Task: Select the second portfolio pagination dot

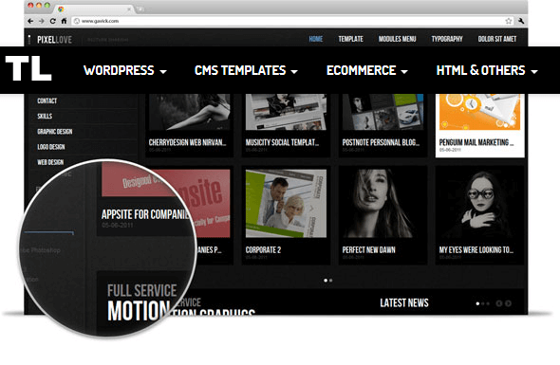Action: click(x=330, y=281)
